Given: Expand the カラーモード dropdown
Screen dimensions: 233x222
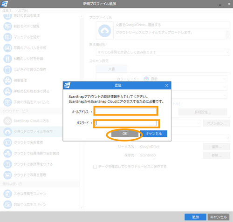Looking at the screenshot, I should tap(185, 79).
